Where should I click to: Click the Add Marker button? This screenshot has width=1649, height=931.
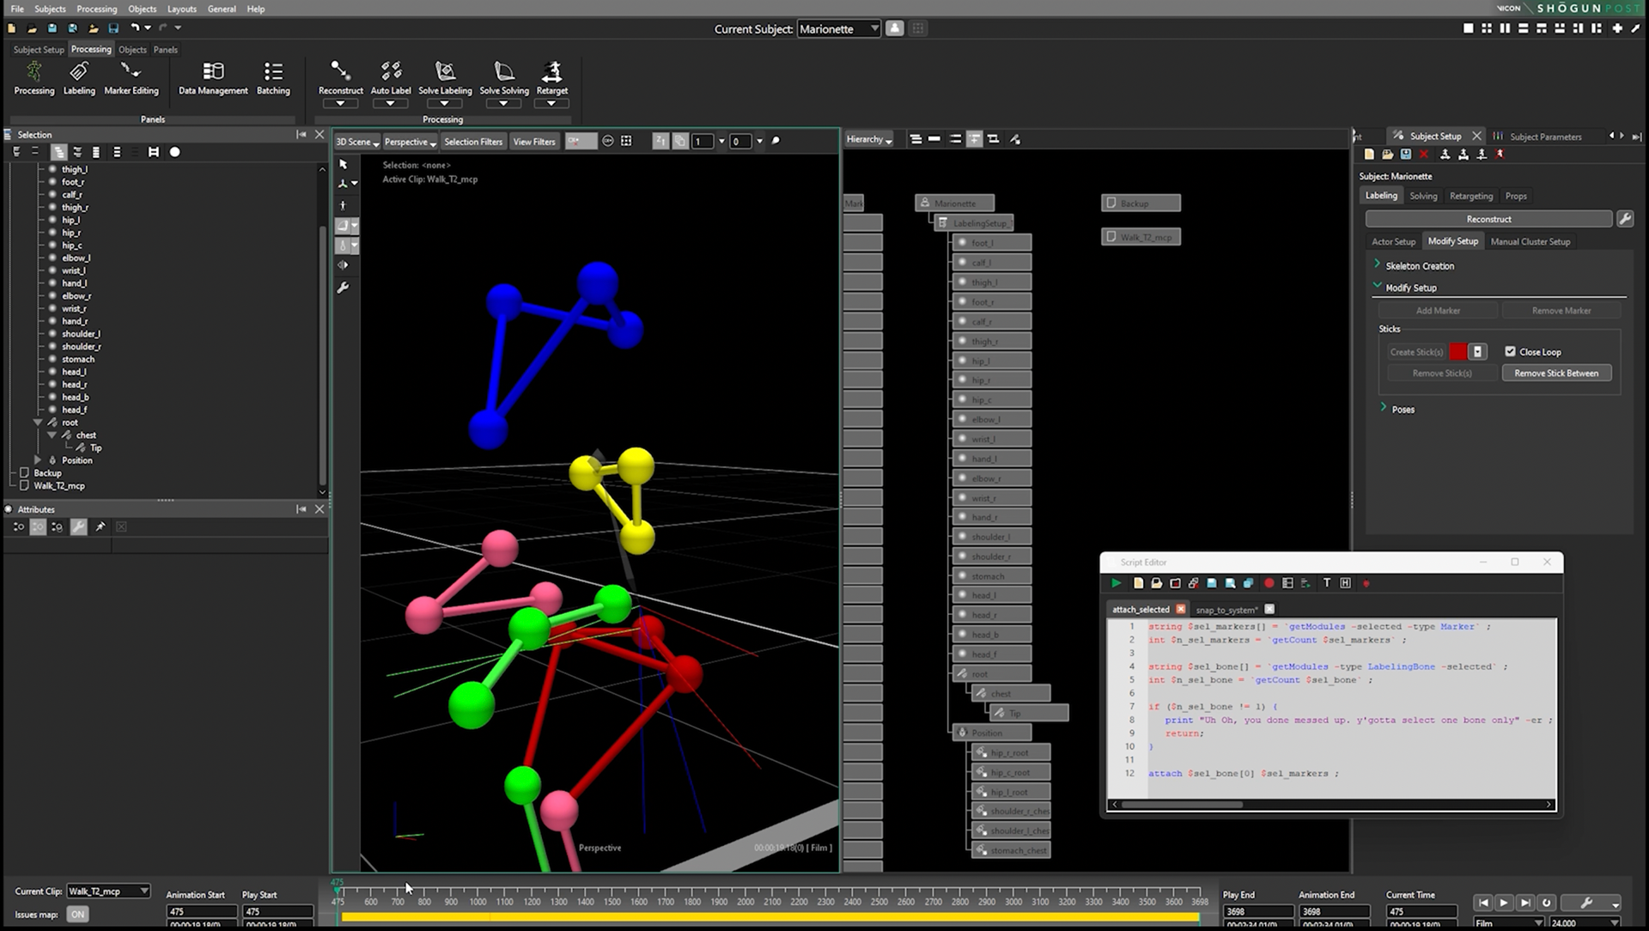[x=1438, y=310]
